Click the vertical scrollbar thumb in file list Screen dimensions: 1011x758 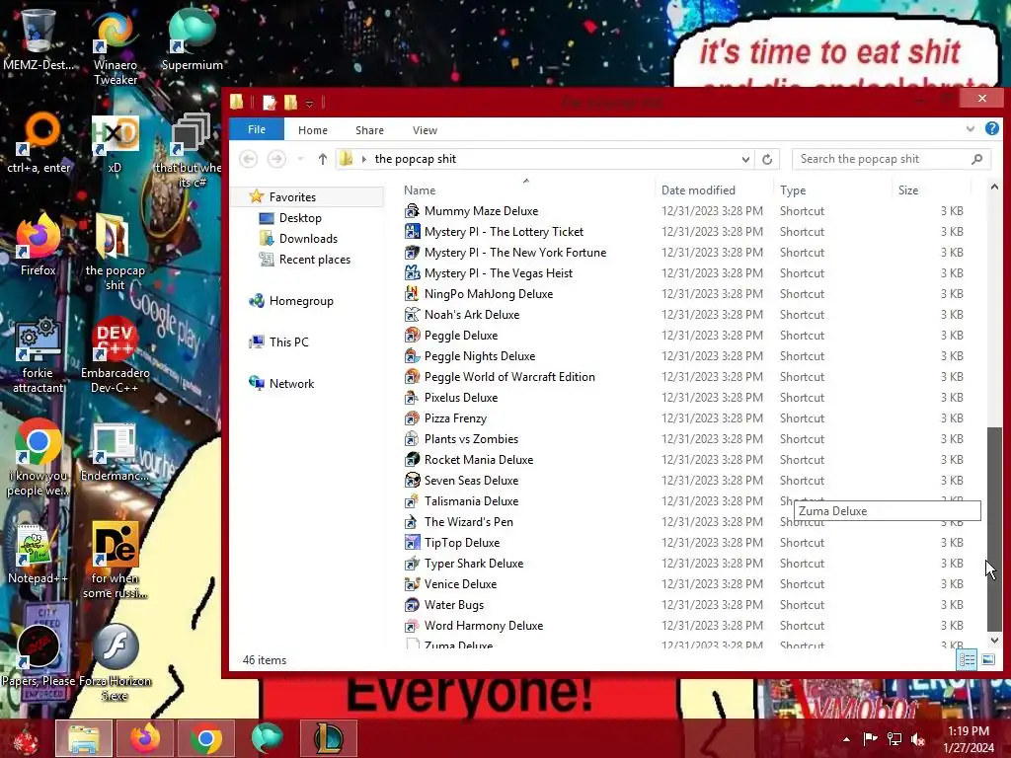click(994, 529)
